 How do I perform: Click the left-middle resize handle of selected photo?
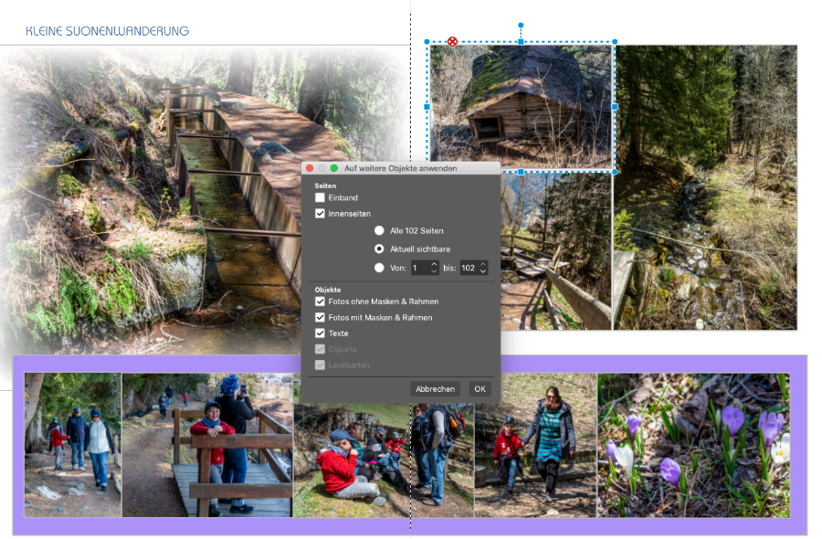(x=427, y=107)
